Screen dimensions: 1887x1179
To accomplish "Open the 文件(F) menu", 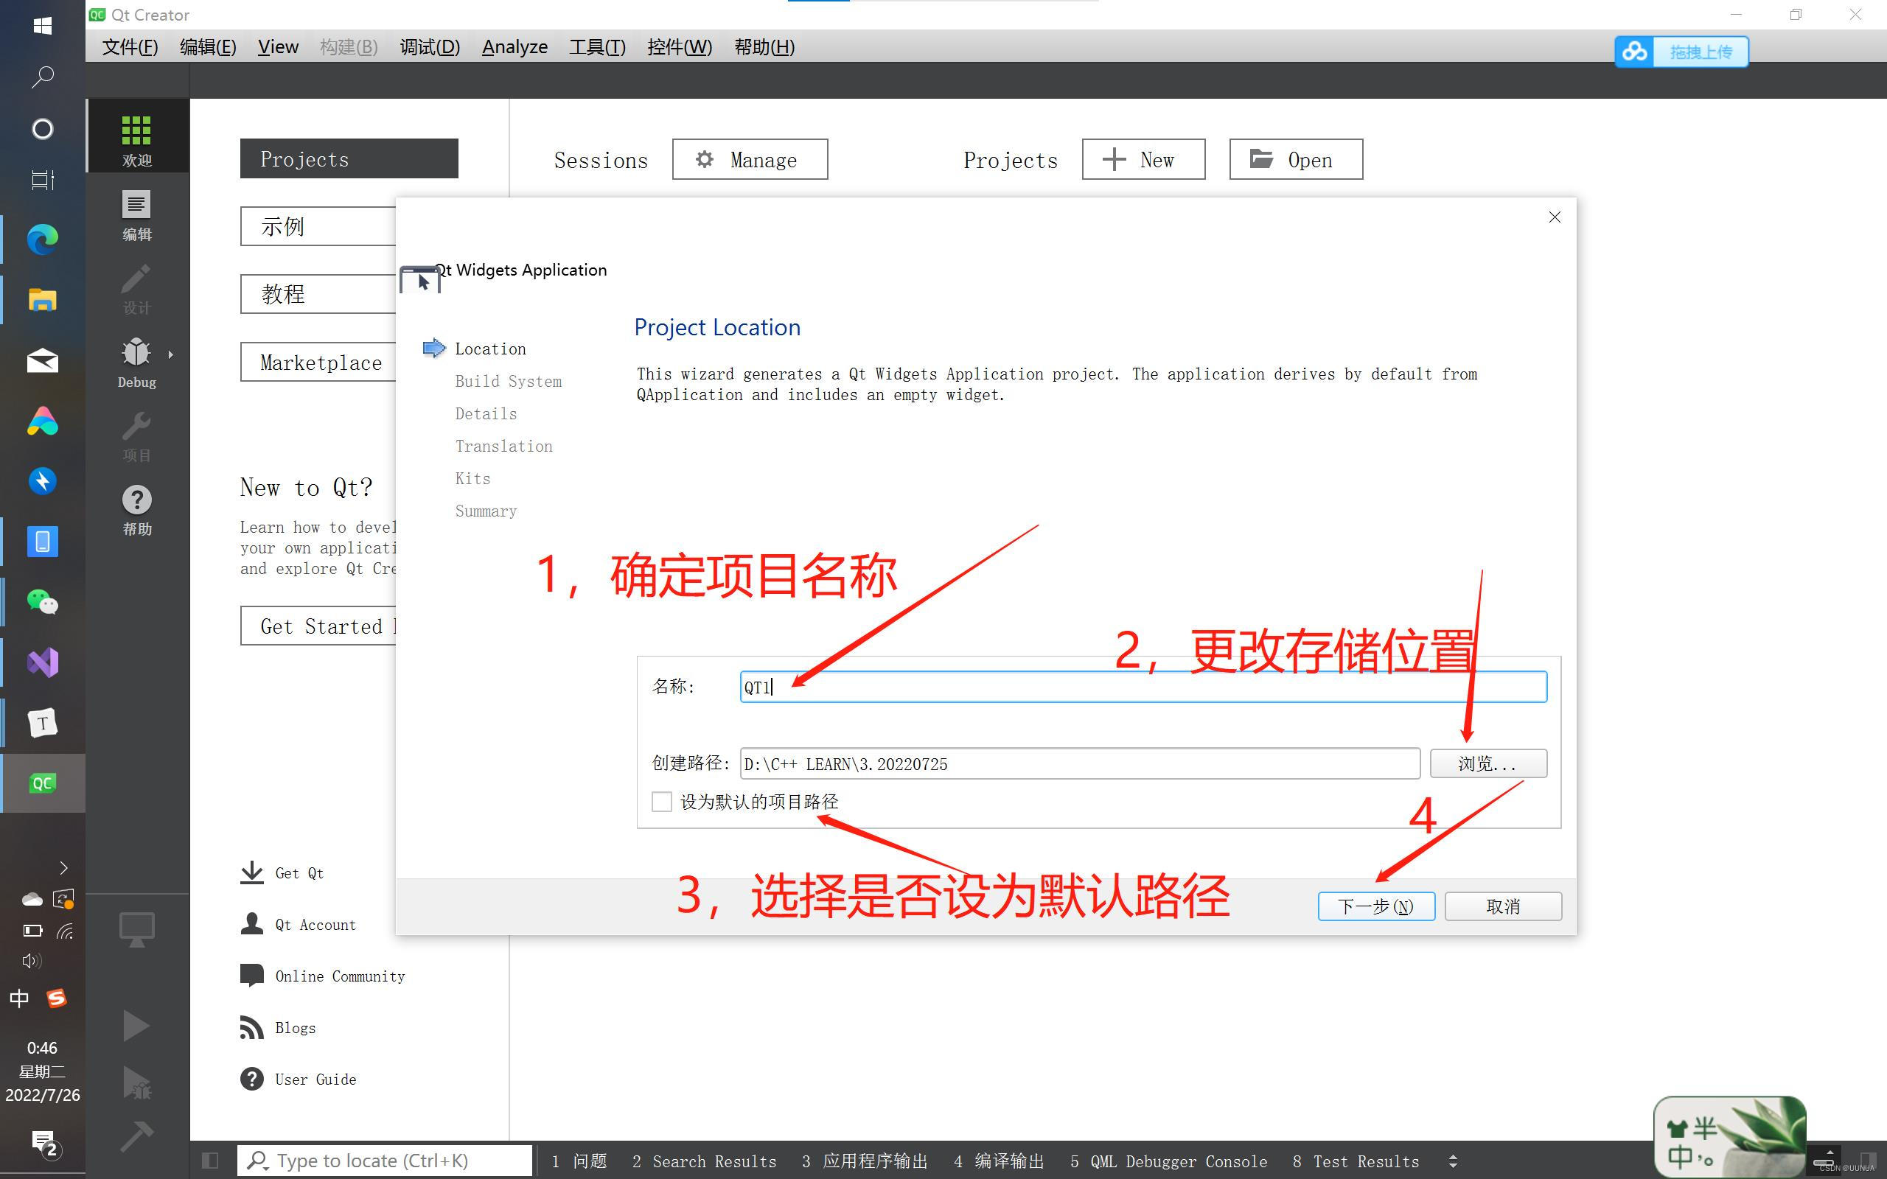I will 130,46.
